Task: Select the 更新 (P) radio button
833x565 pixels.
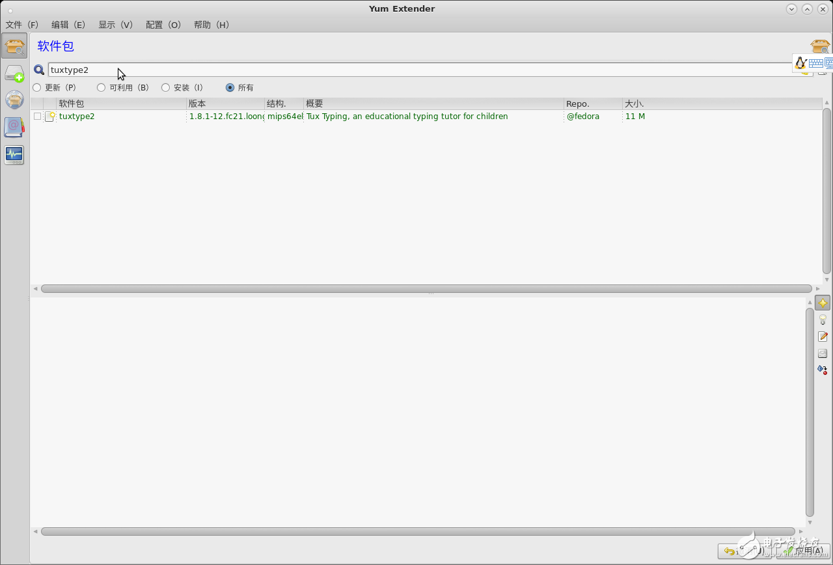Action: click(37, 87)
